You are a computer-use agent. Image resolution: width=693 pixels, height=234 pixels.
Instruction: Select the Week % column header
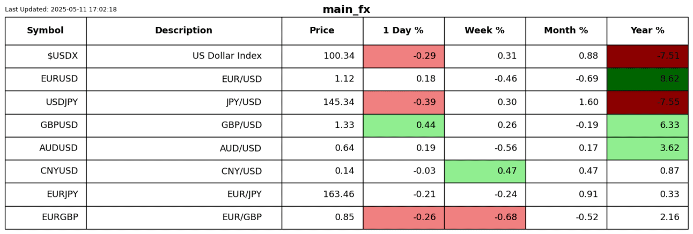pos(484,31)
